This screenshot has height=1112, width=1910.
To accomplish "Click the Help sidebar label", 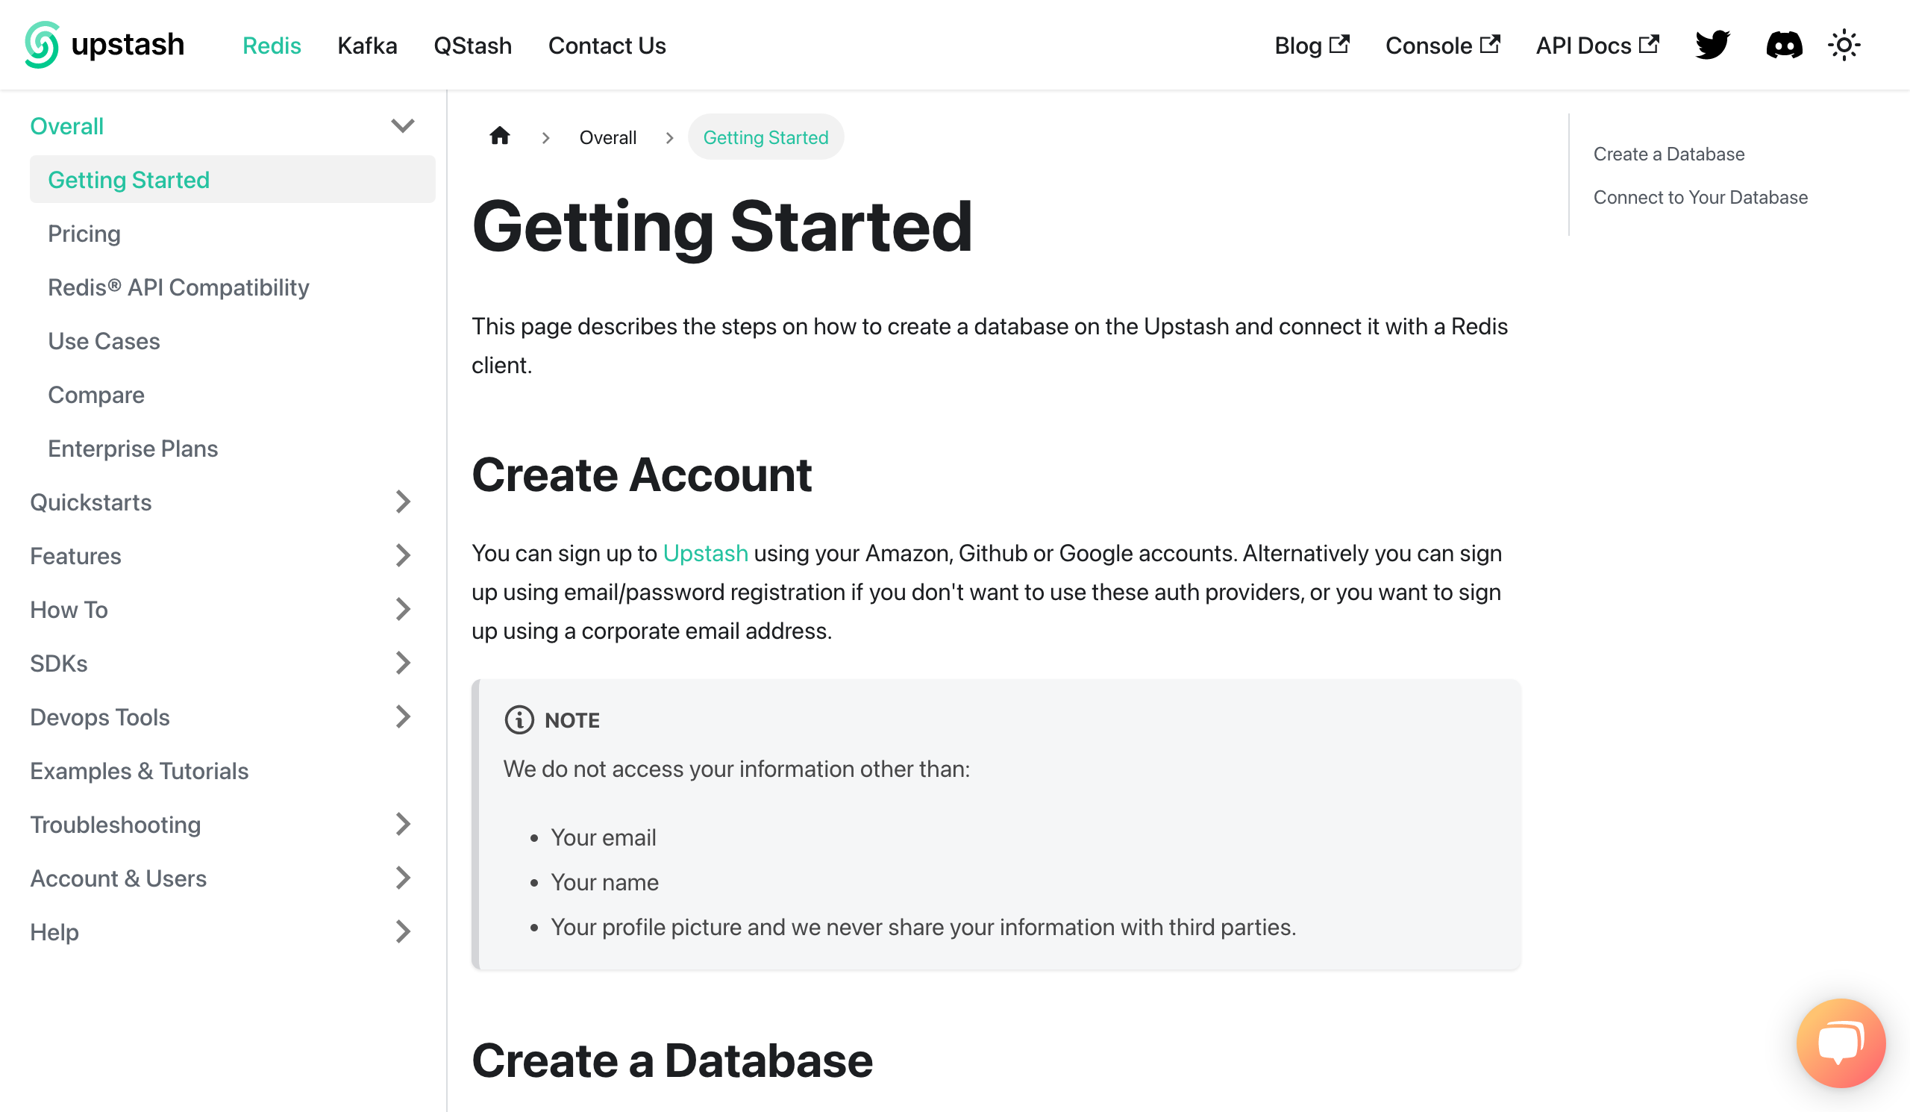I will [54, 933].
